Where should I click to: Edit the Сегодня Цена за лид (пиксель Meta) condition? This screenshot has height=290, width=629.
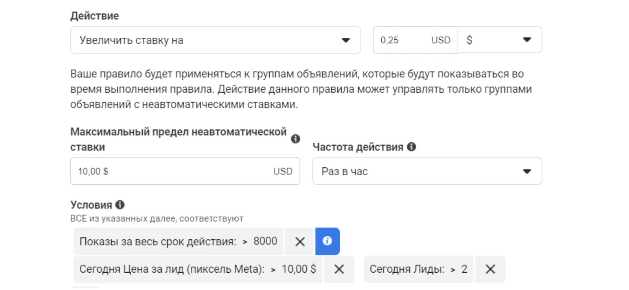coord(198,269)
